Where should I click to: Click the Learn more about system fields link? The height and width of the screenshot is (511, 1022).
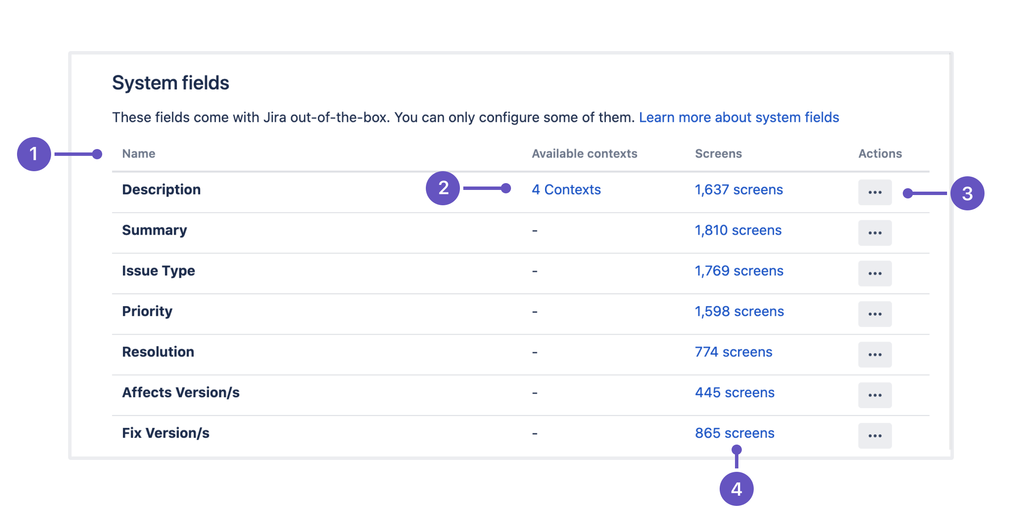pos(739,117)
